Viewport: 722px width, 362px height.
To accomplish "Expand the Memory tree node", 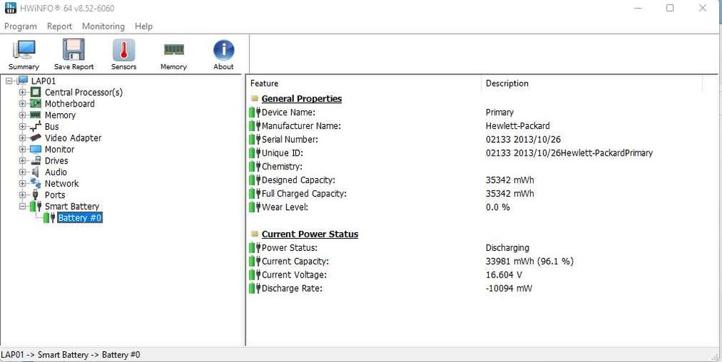I will pyautogui.click(x=22, y=115).
